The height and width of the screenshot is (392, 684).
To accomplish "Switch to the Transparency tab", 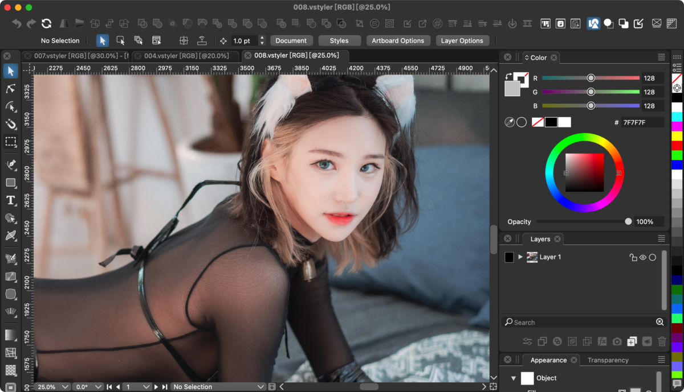I will point(608,360).
